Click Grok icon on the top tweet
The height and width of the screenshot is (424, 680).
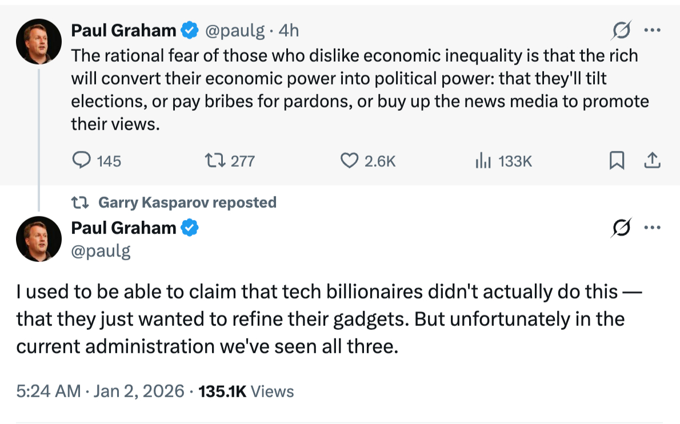coord(621,30)
